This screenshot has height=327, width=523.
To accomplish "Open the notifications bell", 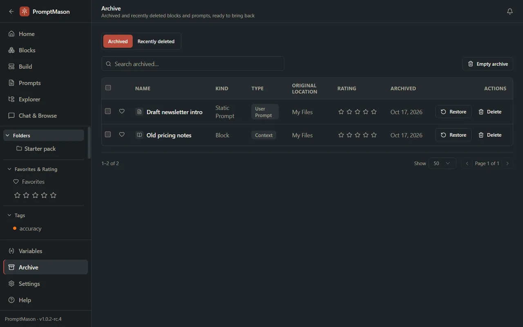I will click(x=510, y=11).
